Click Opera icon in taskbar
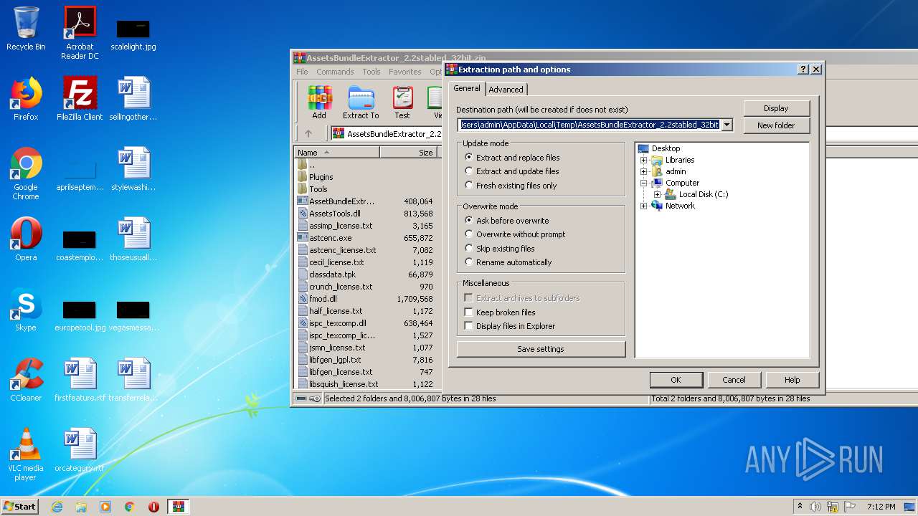918x516 pixels. pyautogui.click(x=153, y=507)
